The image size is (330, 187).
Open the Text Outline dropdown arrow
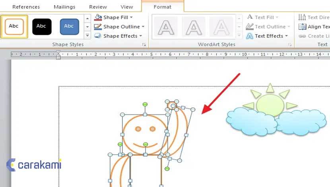289,27
